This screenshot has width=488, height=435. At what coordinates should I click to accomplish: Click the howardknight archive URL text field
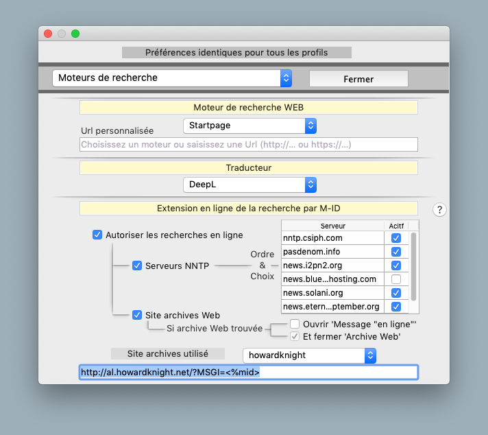tap(249, 373)
